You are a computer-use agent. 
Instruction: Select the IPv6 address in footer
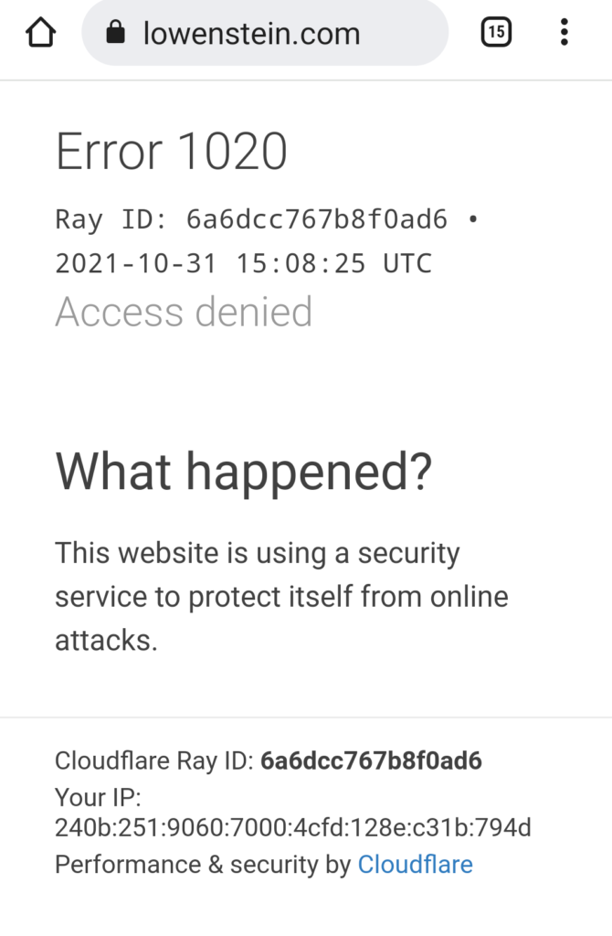tap(293, 828)
